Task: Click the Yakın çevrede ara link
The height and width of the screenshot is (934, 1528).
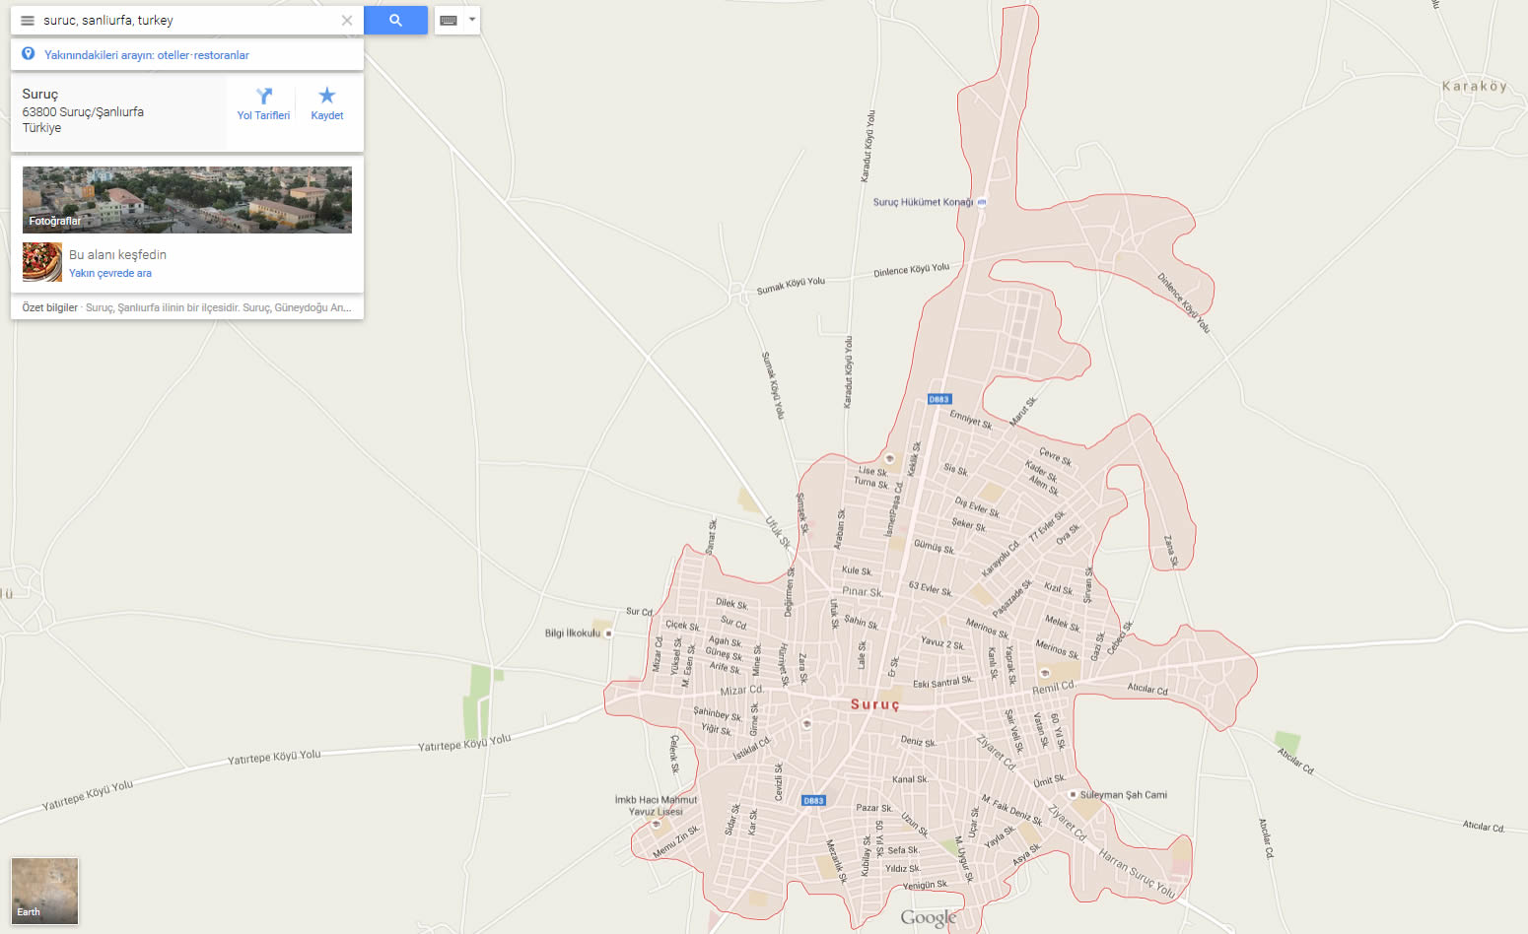Action: 109,273
